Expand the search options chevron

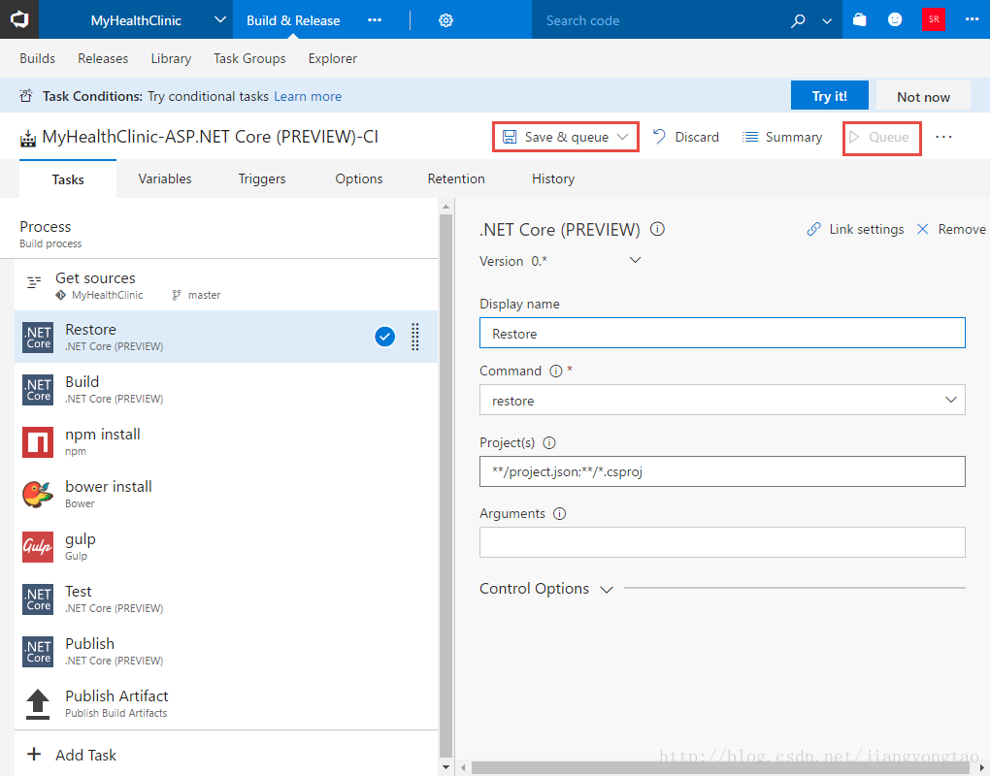click(x=827, y=20)
